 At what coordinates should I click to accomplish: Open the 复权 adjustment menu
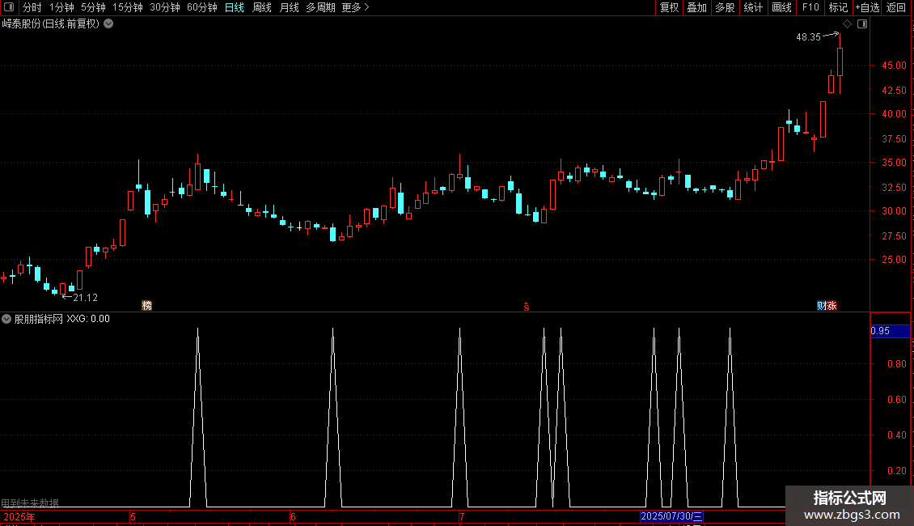669,7
